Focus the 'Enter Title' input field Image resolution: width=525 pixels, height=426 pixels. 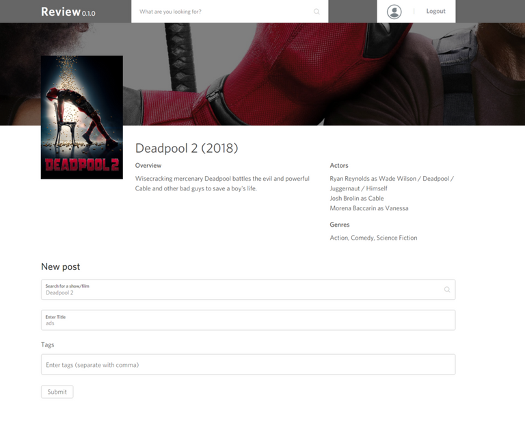248,320
